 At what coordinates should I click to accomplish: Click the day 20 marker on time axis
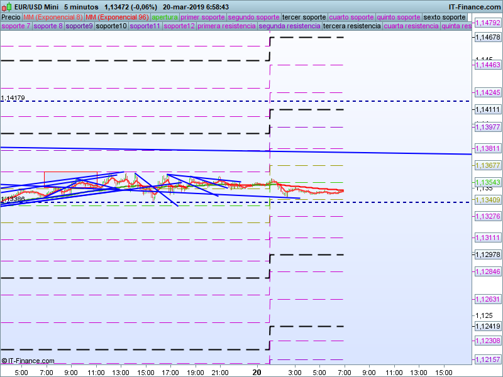pyautogui.click(x=257, y=372)
